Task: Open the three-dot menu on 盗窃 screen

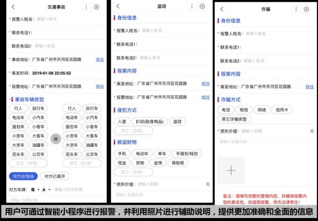Action: coord(192,6)
